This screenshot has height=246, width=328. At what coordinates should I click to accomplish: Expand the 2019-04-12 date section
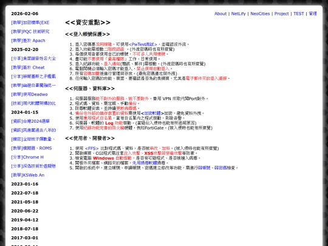(25, 220)
